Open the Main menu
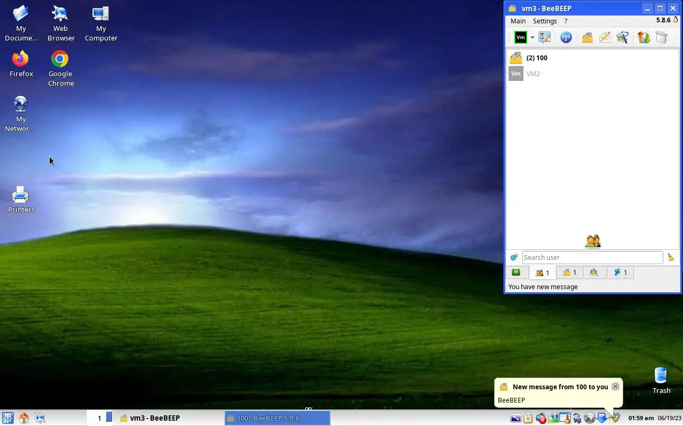 (518, 21)
